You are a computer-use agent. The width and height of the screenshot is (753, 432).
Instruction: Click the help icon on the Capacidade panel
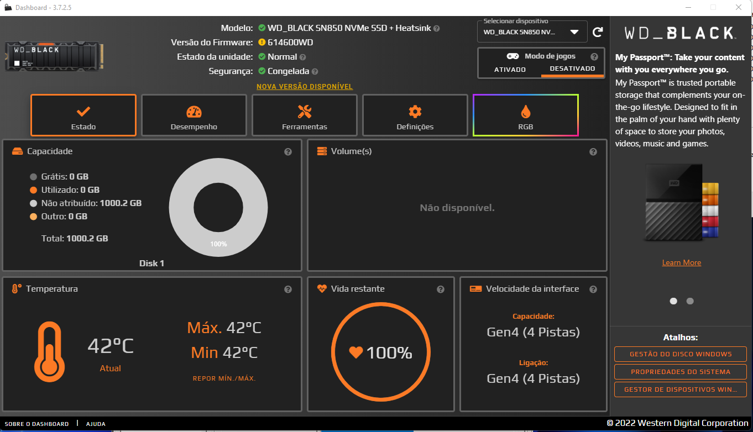coord(287,151)
